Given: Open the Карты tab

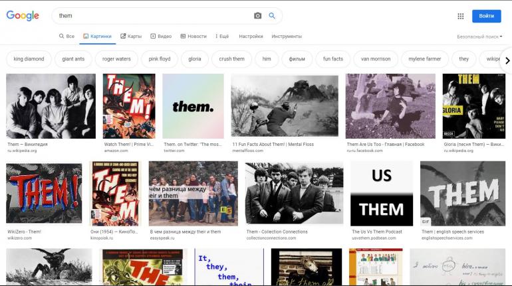Looking at the screenshot, I should [131, 36].
